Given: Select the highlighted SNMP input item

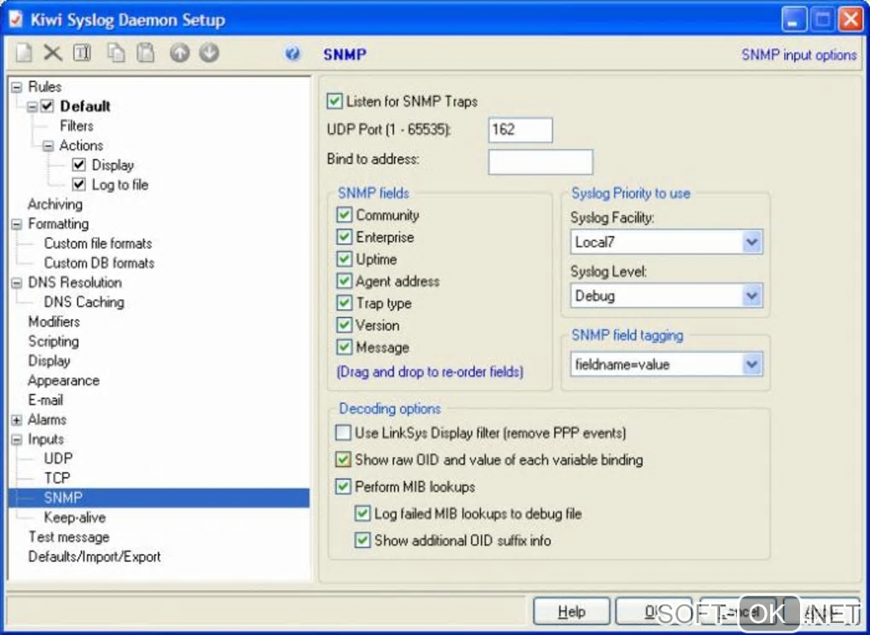Looking at the screenshot, I should point(63,498).
